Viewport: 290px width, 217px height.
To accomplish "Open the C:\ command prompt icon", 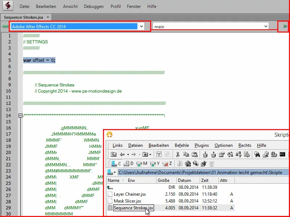I will coord(282,154).
